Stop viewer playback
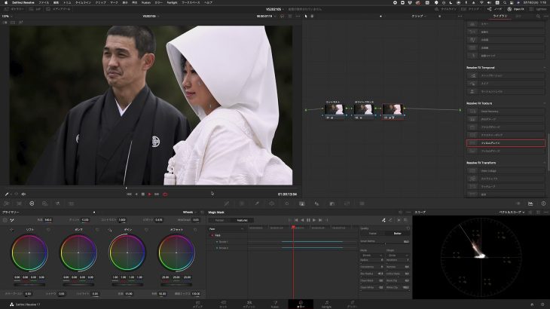 (142, 194)
